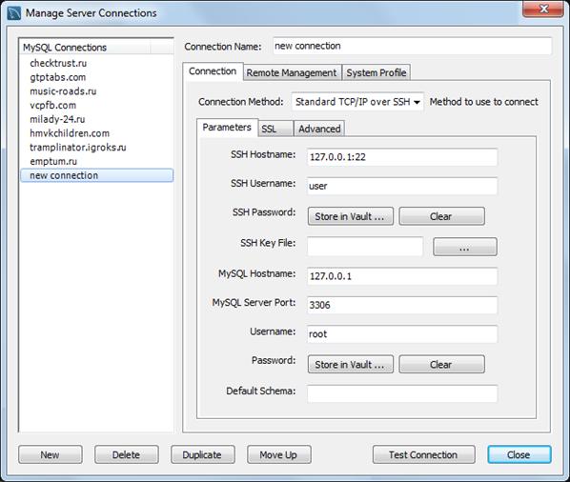Viewport: 570px width, 482px height.
Task: Focus the Username field containing root
Action: [x=402, y=334]
